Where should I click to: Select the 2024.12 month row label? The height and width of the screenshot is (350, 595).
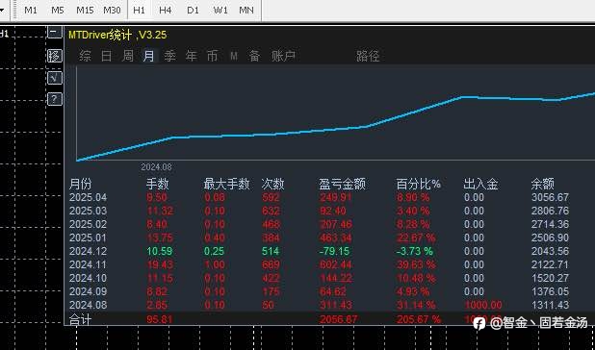[88, 251]
